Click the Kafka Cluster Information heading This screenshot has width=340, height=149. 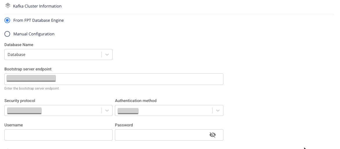[x=37, y=6]
